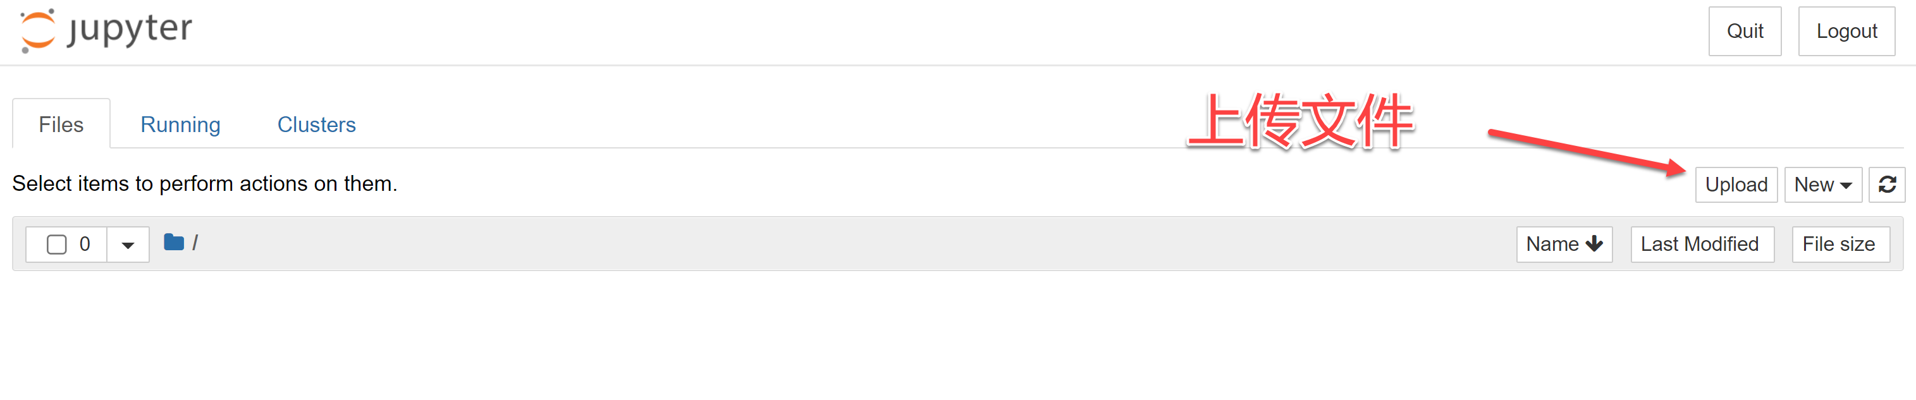Click the jupyter wordmark text

[130, 30]
